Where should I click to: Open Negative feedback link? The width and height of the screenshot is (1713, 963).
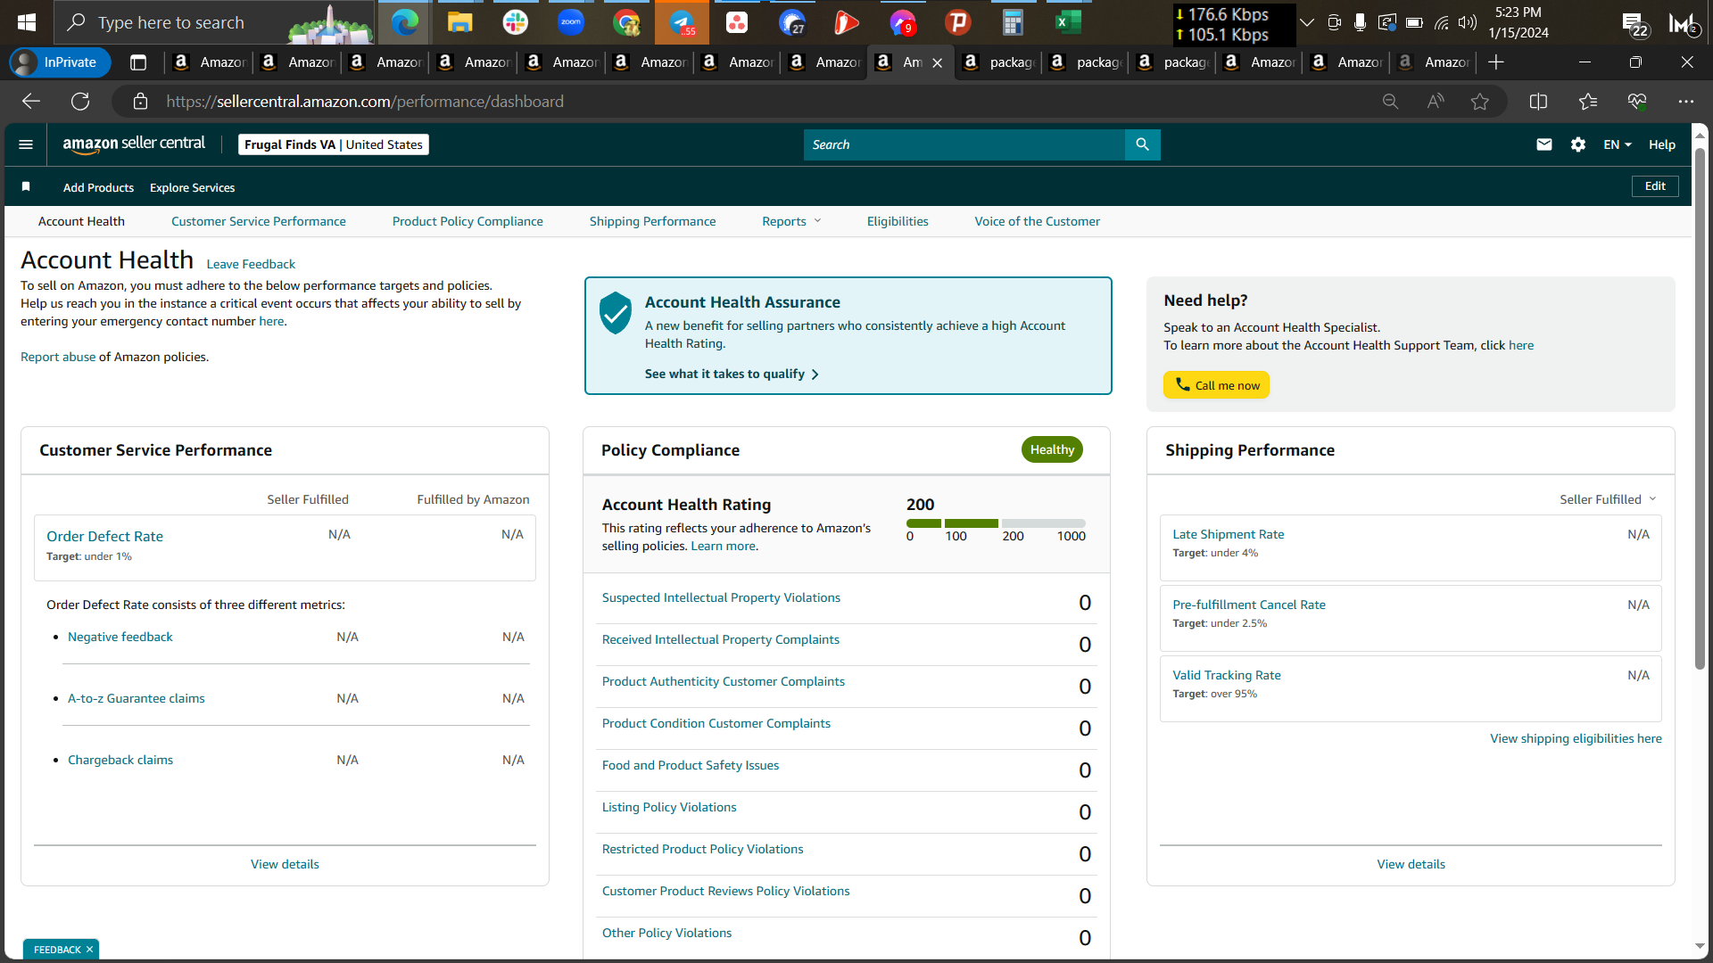(120, 637)
